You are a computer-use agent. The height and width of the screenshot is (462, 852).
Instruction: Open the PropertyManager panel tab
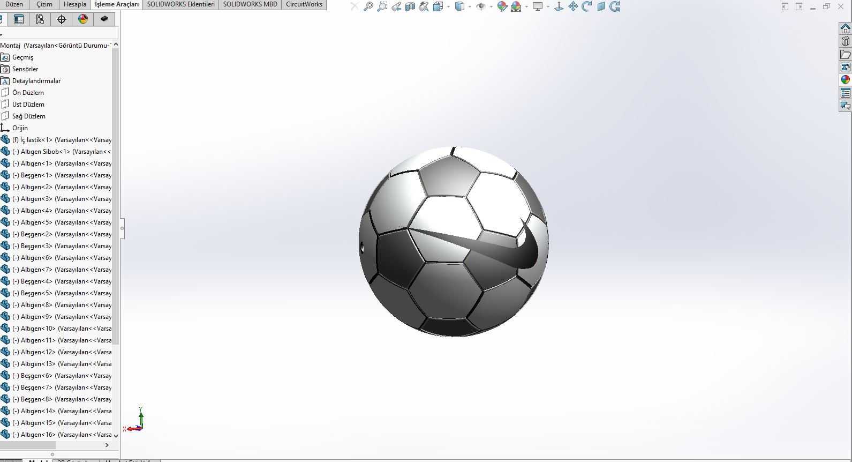19,19
